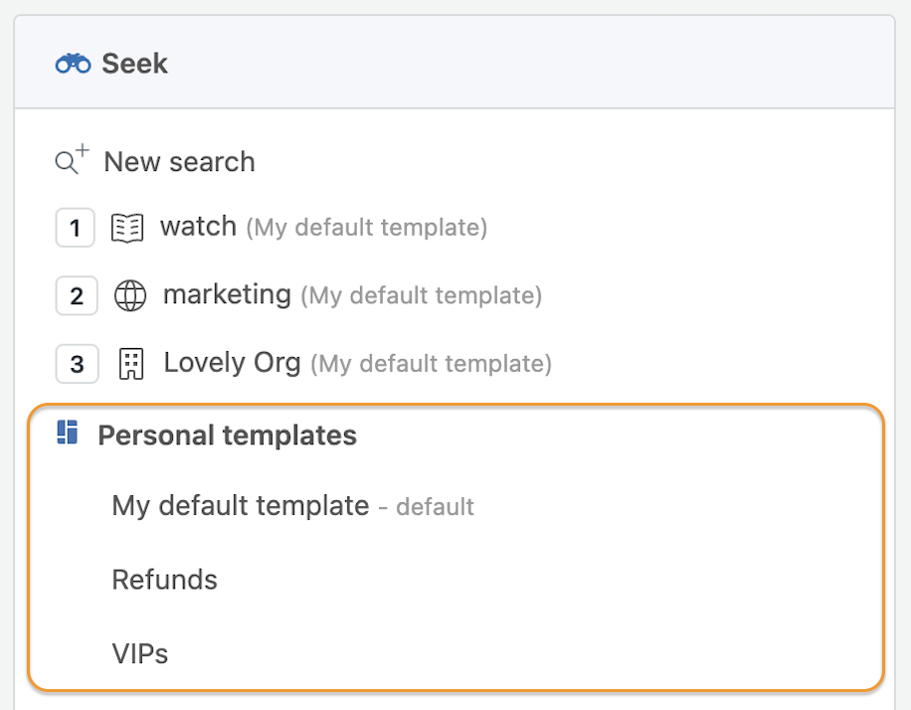Screen dimensions: 911x710
Task: Select the number 1 shortcut badge
Action: tap(75, 228)
